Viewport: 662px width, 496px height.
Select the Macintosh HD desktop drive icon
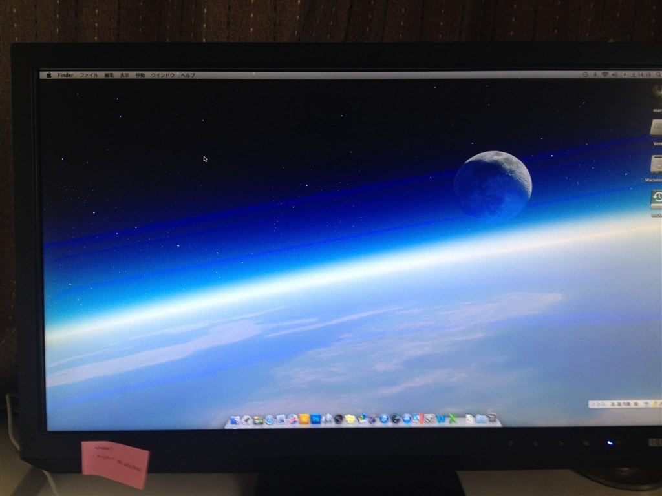pyautogui.click(x=656, y=165)
